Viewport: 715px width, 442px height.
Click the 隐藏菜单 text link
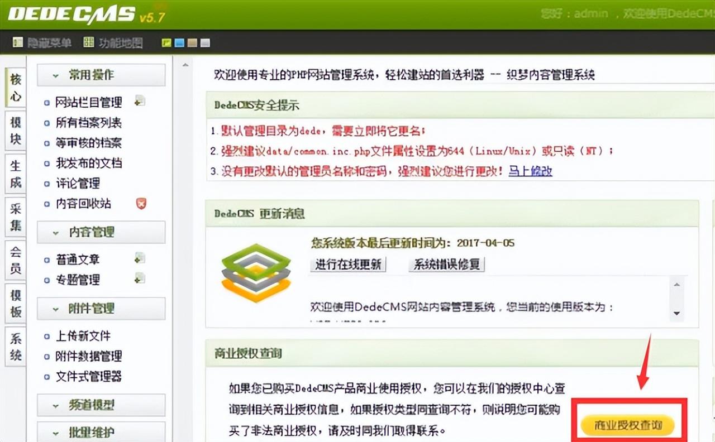50,42
